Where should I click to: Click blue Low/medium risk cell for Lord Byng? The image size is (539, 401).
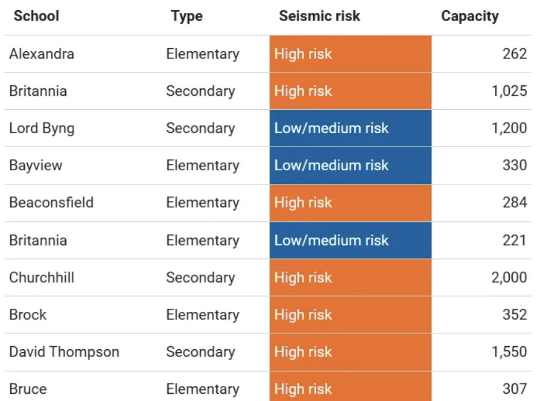point(350,128)
